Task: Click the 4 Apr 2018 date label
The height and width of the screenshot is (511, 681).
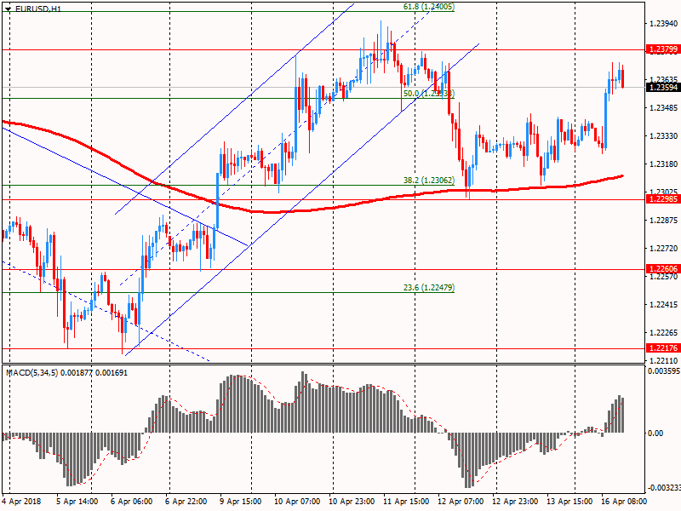Action: click(21, 502)
